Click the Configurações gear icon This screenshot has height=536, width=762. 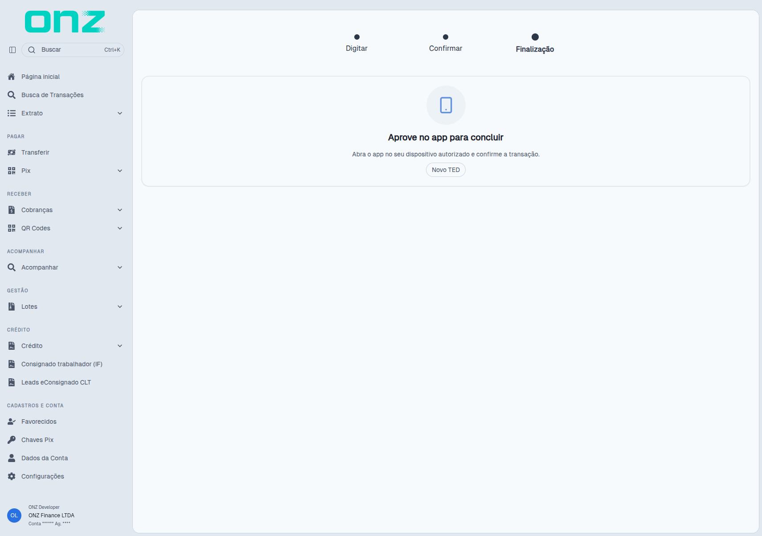12,476
